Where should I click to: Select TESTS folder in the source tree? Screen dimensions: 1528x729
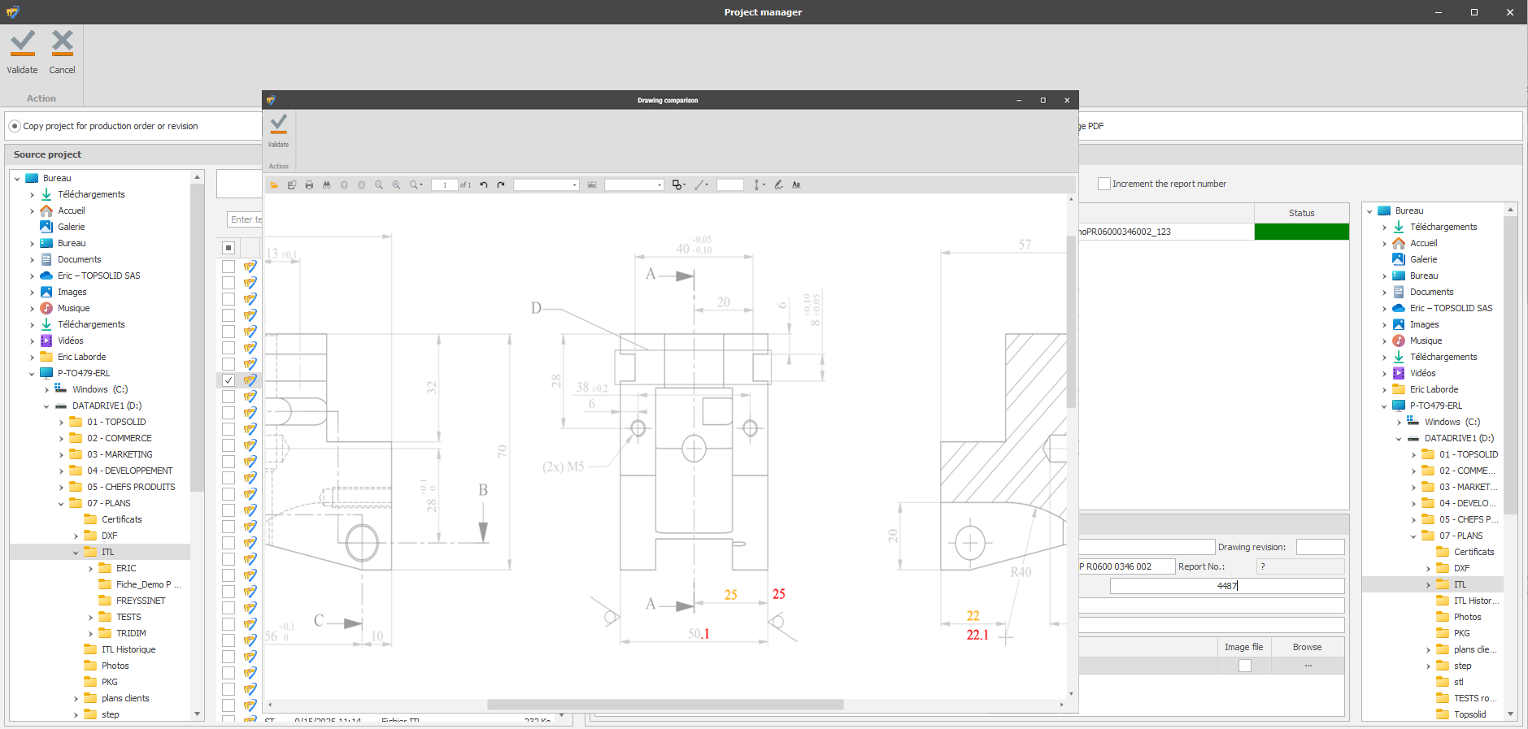pyautogui.click(x=128, y=617)
